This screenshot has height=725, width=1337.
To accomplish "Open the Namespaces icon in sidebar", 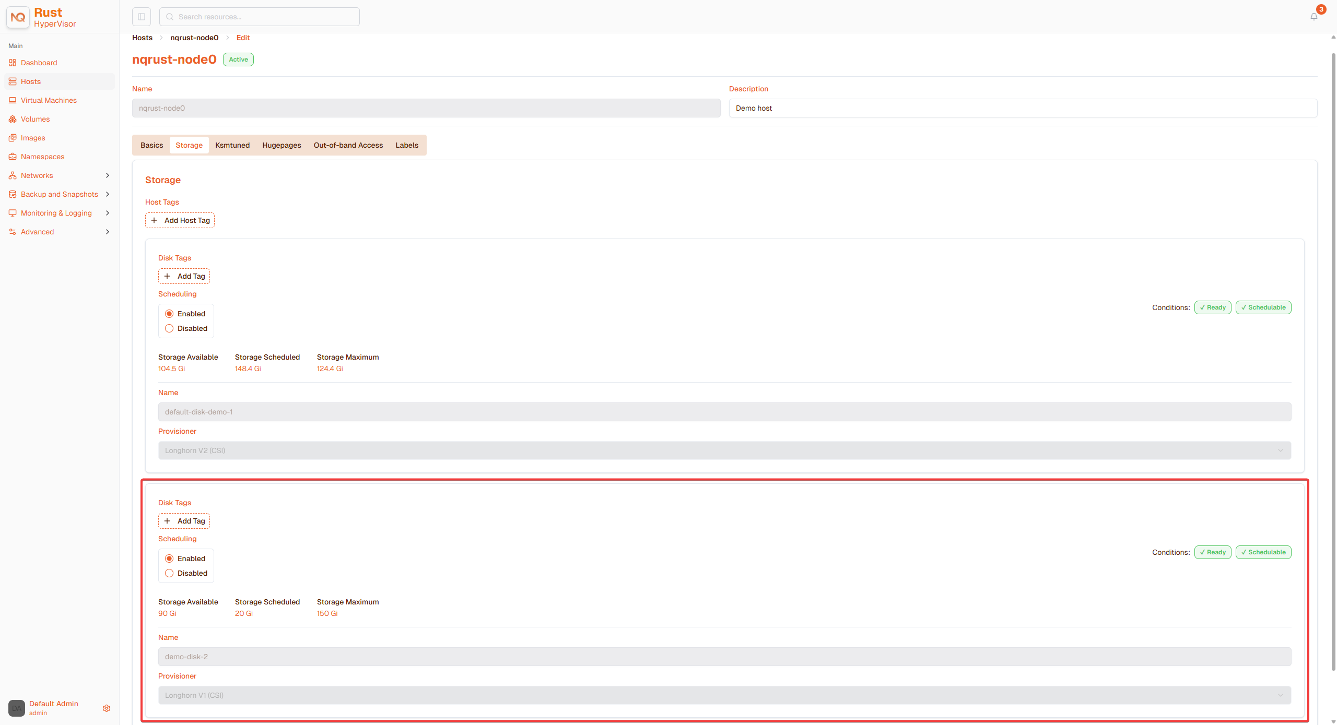I will [13, 157].
